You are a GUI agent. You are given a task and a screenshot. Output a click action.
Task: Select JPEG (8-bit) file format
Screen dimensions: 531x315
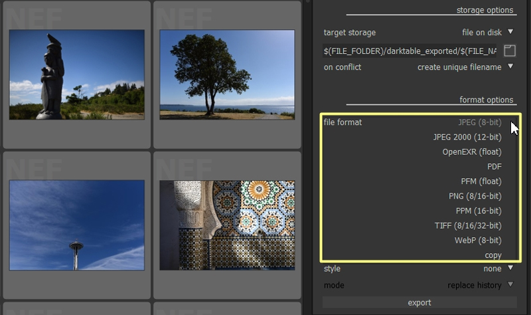click(479, 122)
